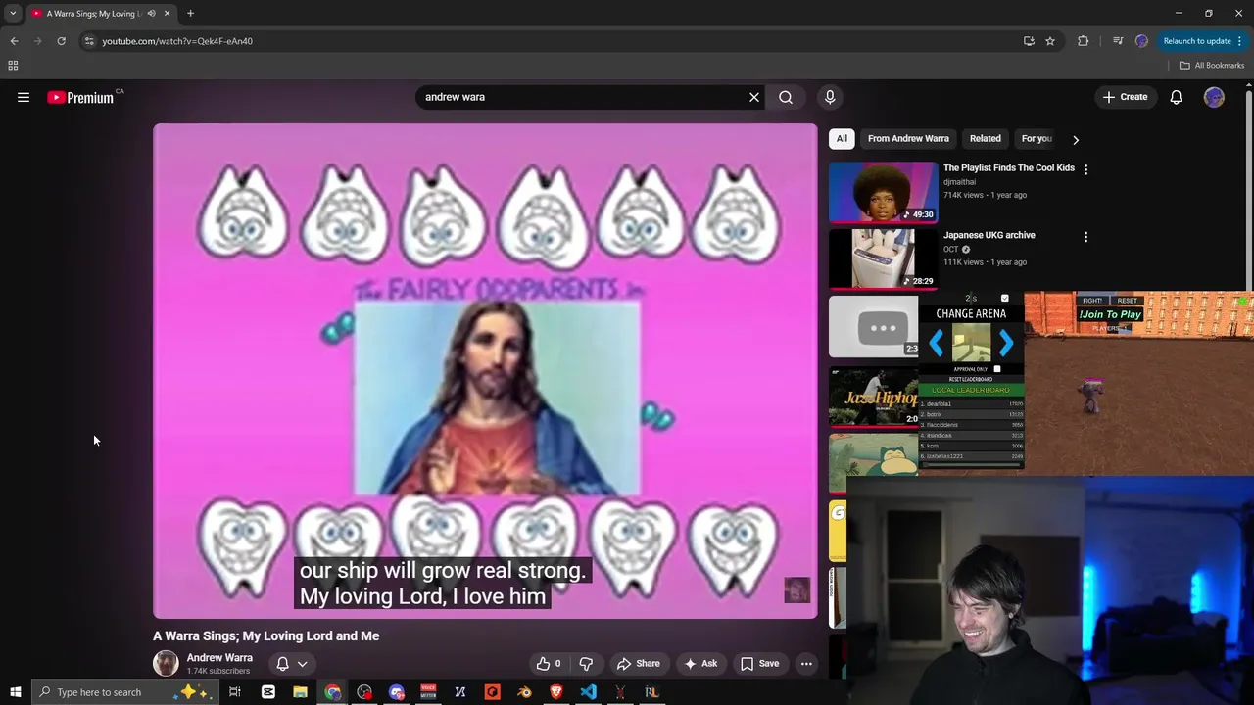Select previous arena with left arrow
This screenshot has width=1254, height=705.
[936, 344]
